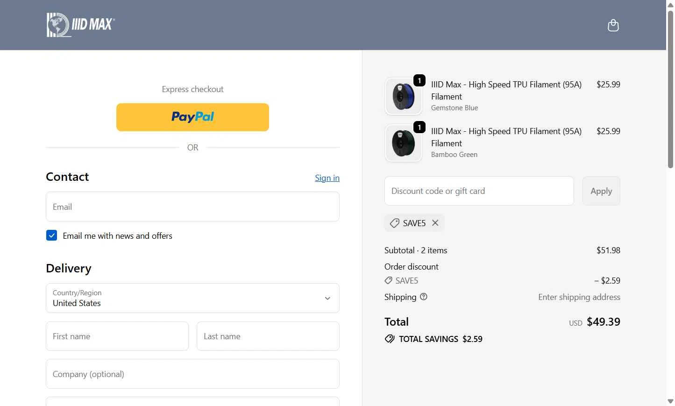The image size is (675, 406).
Task: Open the Sign in link
Action: click(327, 178)
